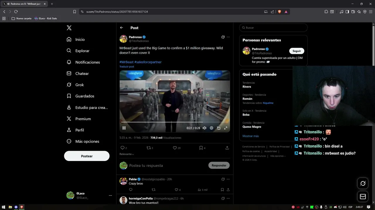
Task: Open the 0Laco - Kick Stats bookmark
Action: point(46,18)
